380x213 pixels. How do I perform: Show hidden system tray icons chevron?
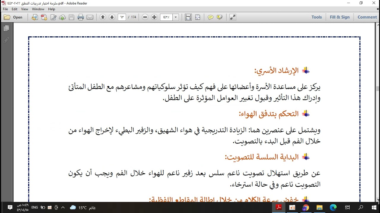pos(63,208)
